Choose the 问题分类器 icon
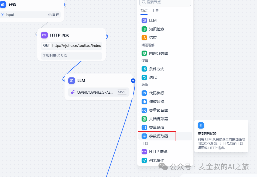This screenshot has height=177, width=257. click(x=144, y=53)
